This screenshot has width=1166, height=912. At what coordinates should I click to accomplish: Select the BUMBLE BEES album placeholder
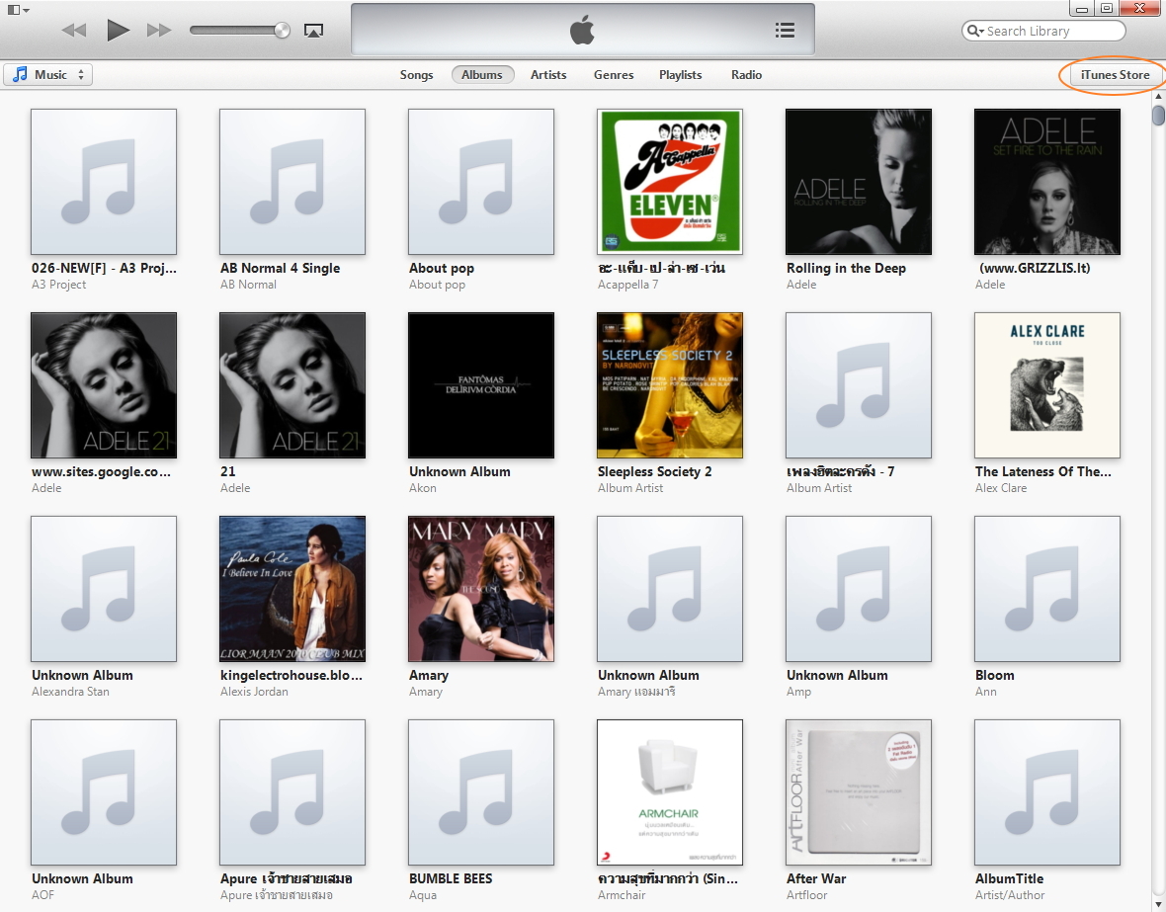(x=481, y=792)
